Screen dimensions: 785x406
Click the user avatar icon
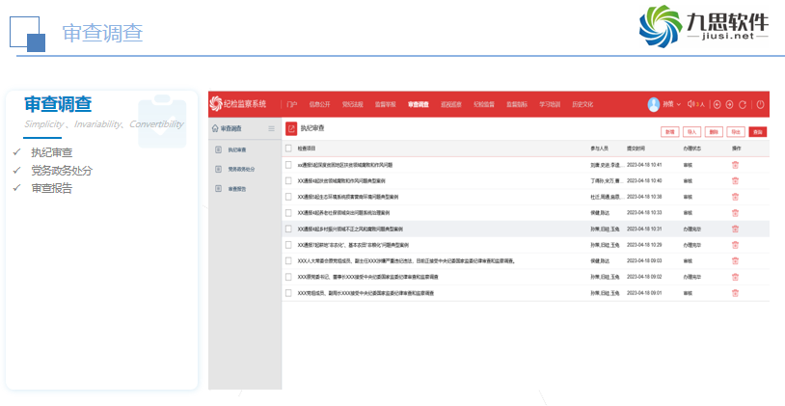tap(652, 104)
